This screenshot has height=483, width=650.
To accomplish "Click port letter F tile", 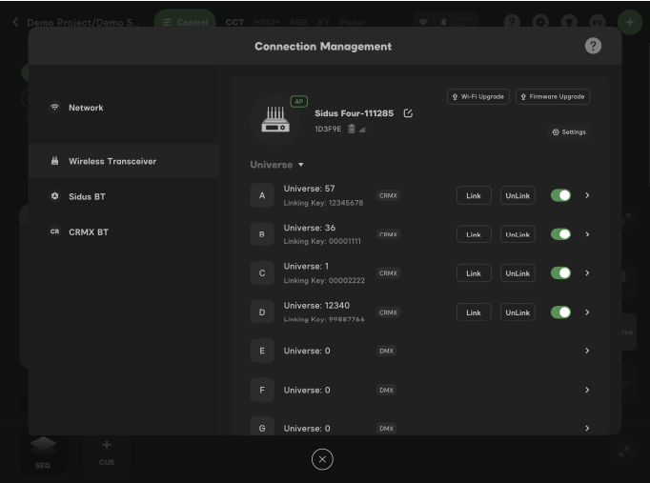I will (262, 390).
